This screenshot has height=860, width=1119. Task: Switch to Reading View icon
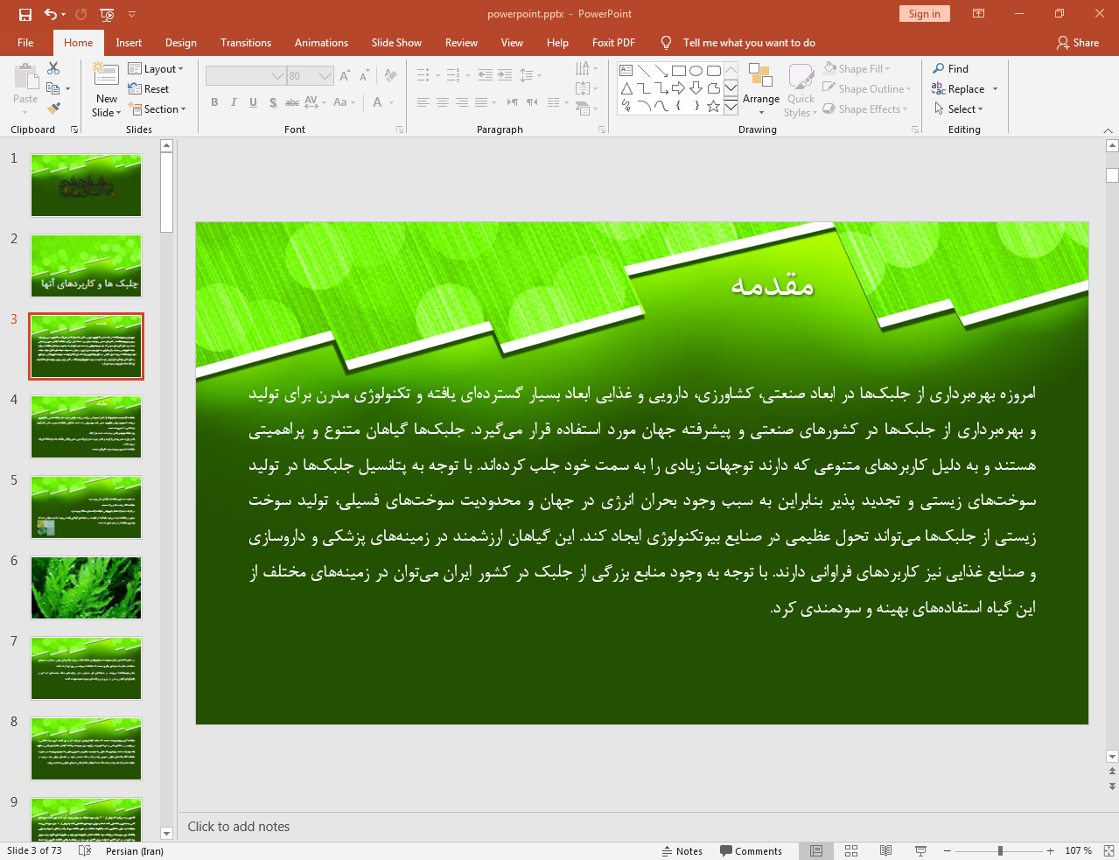885,850
